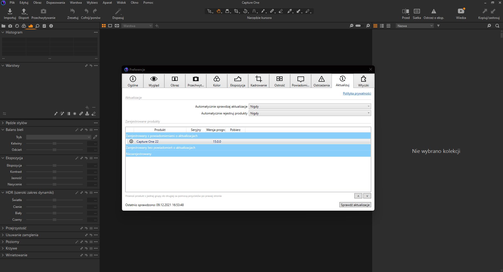Click the Importuj import icon
The image size is (503, 272).
pyautogui.click(x=10, y=11)
